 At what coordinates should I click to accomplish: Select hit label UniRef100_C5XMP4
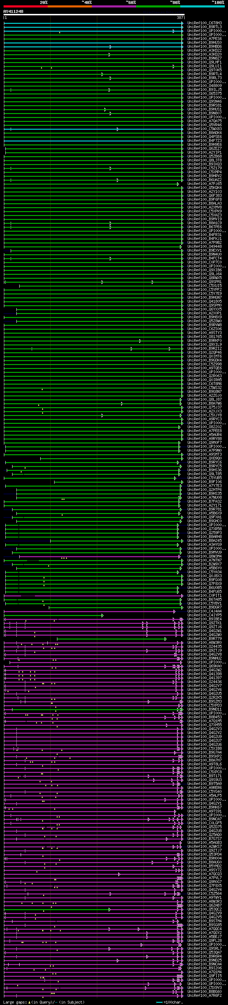coord(204,172)
